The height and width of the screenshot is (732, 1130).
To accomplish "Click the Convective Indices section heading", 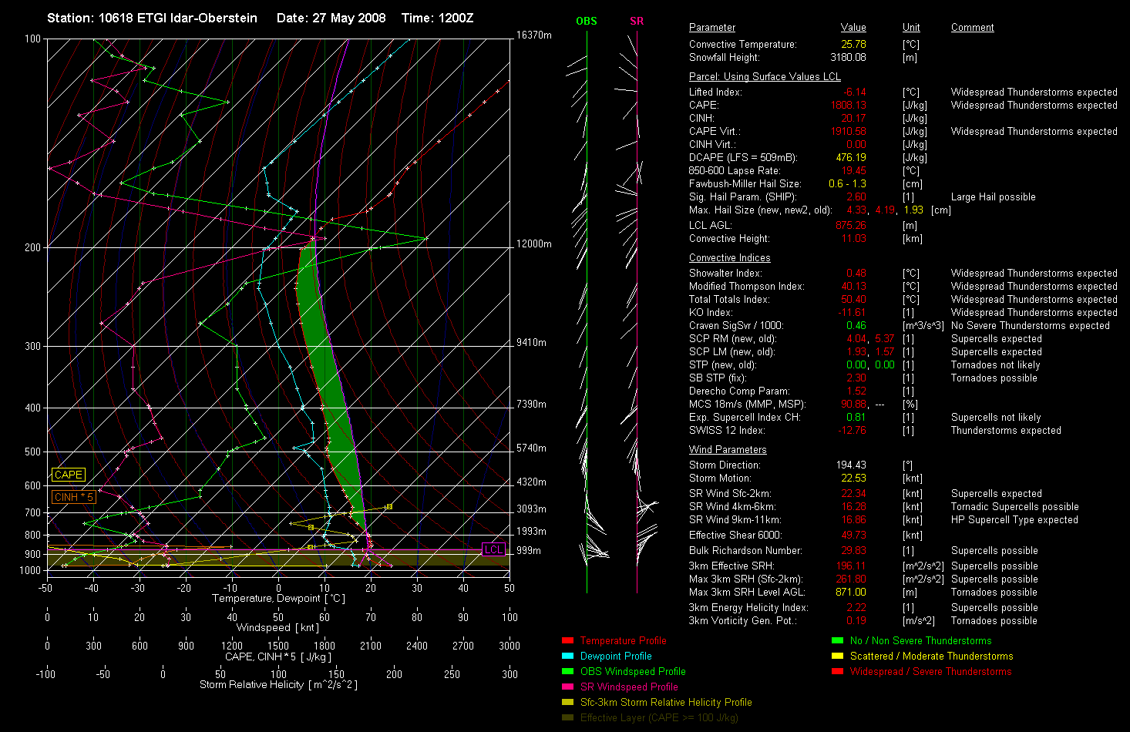I will (x=730, y=258).
